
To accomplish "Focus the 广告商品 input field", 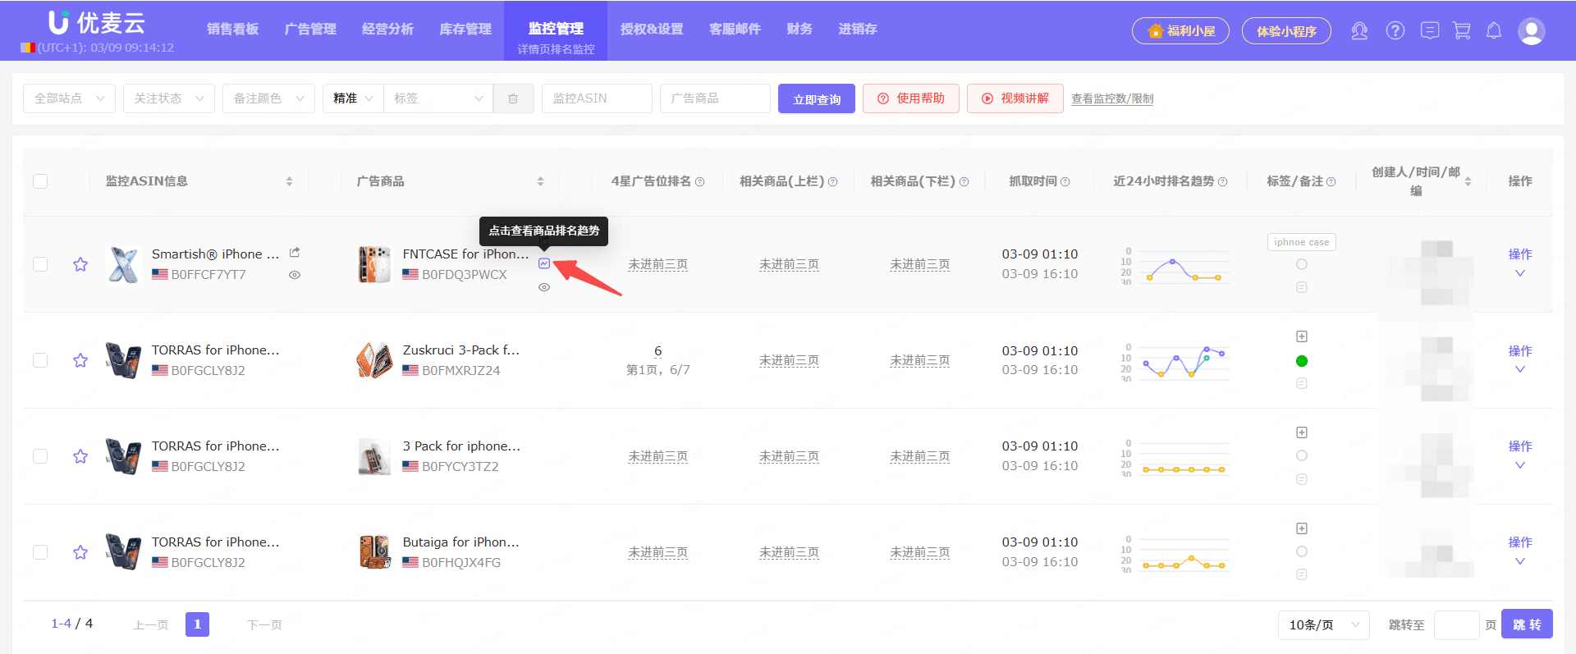I will point(715,98).
